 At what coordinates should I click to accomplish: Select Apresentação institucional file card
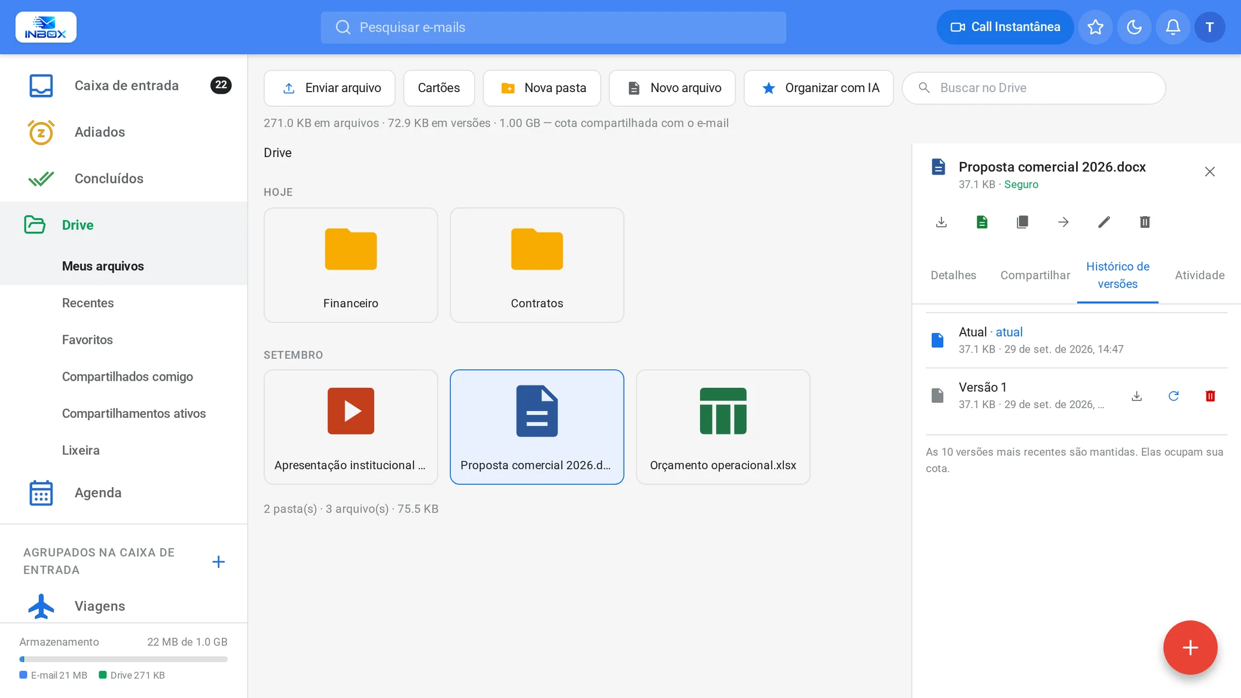350,427
